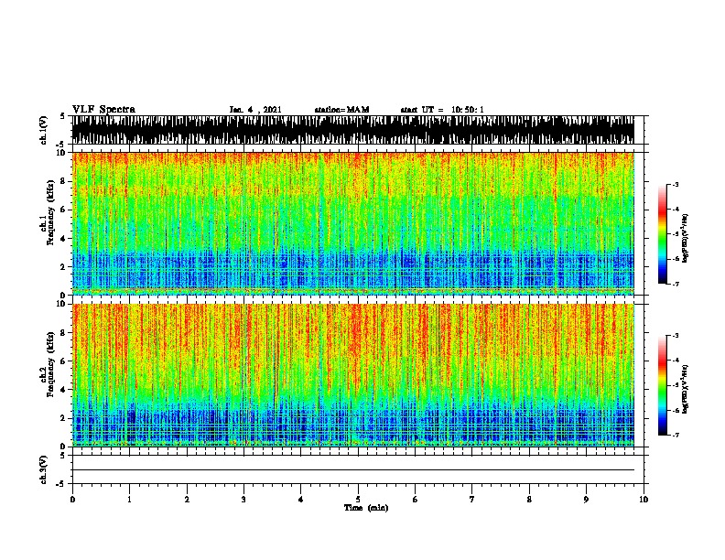Click the "-3" label on ch.1 color scale
Image resolution: width=725 pixels, height=560 pixels.
(x=676, y=184)
